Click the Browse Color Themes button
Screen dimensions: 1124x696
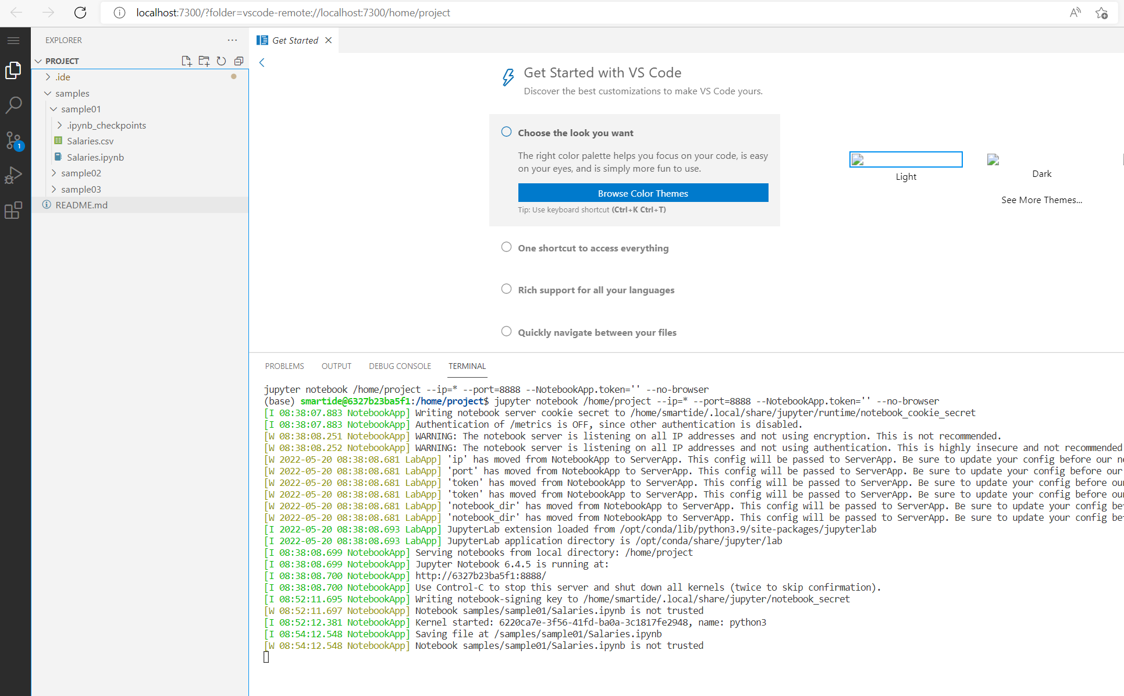click(643, 193)
